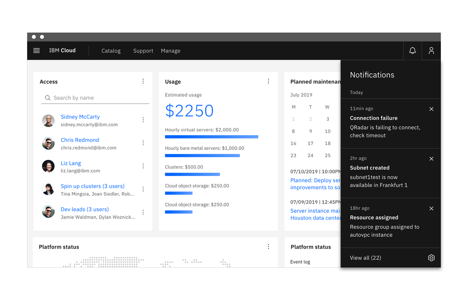Open the notifications bell icon
Image resolution: width=468 pixels, height=301 pixels.
412,50
